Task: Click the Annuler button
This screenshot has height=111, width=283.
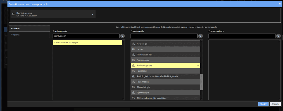Action: (275, 104)
